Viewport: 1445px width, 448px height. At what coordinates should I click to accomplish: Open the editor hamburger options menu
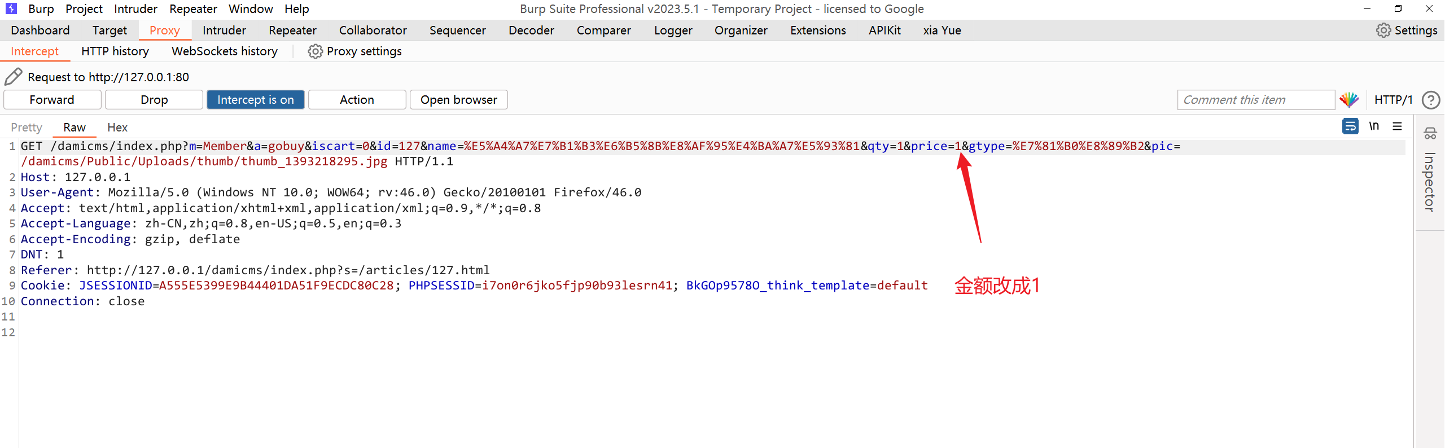[x=1398, y=126]
